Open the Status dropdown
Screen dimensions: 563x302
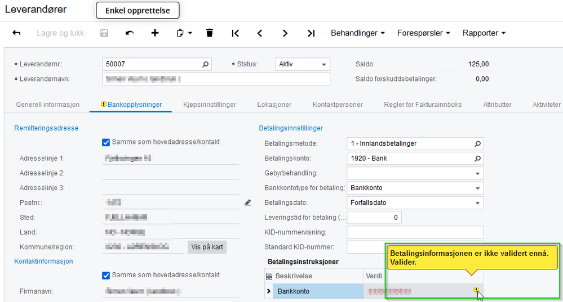point(324,65)
